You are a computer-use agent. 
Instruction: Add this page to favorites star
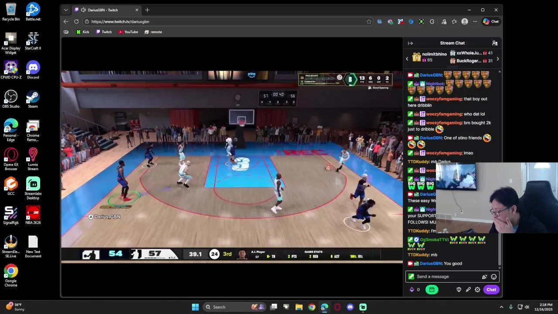coord(369,21)
